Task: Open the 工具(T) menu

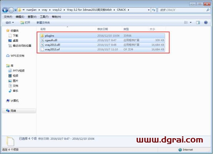Action: pyautogui.click(x=44, y=17)
